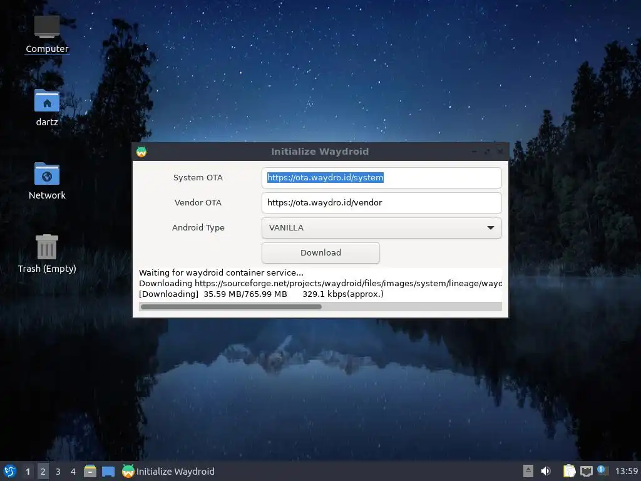Screen dimensions: 641x481
Task: Click the Download button
Action: click(320, 253)
